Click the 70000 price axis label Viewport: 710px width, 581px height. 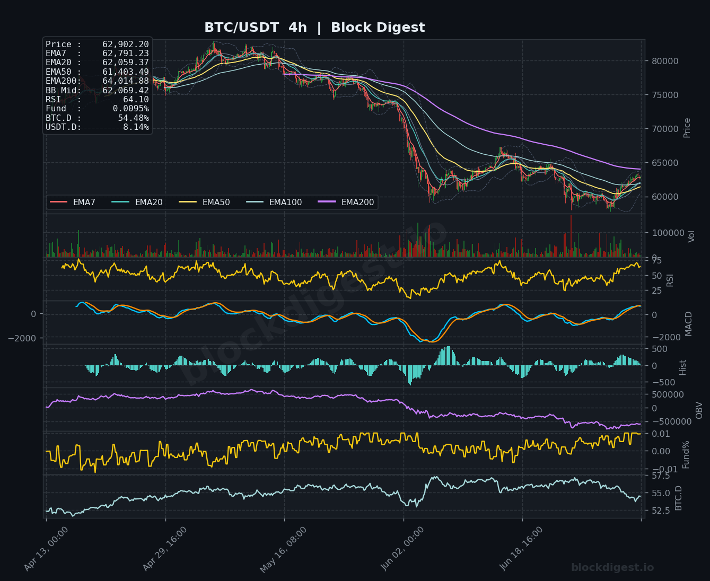(x=664, y=129)
